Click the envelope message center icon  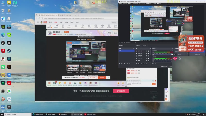click(x=69, y=26)
